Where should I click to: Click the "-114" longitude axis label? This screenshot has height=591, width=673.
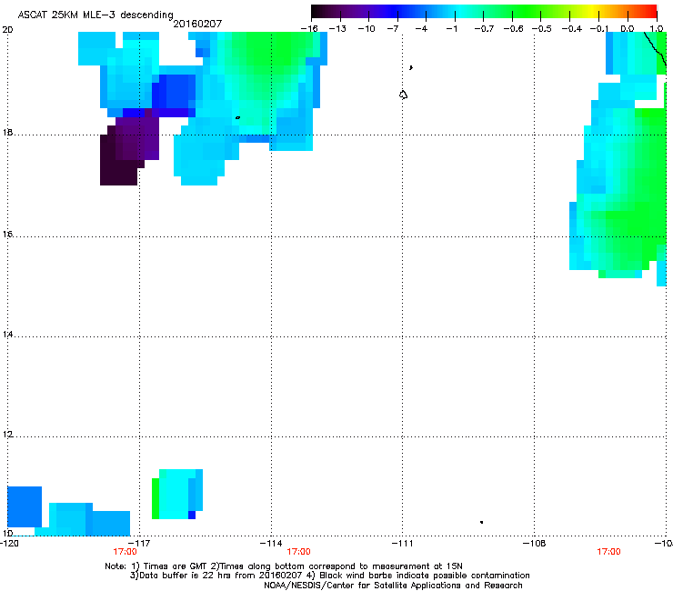click(271, 543)
